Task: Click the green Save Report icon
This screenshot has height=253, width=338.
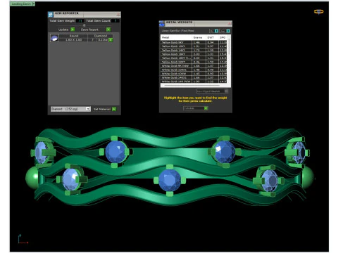Action: [x=108, y=30]
